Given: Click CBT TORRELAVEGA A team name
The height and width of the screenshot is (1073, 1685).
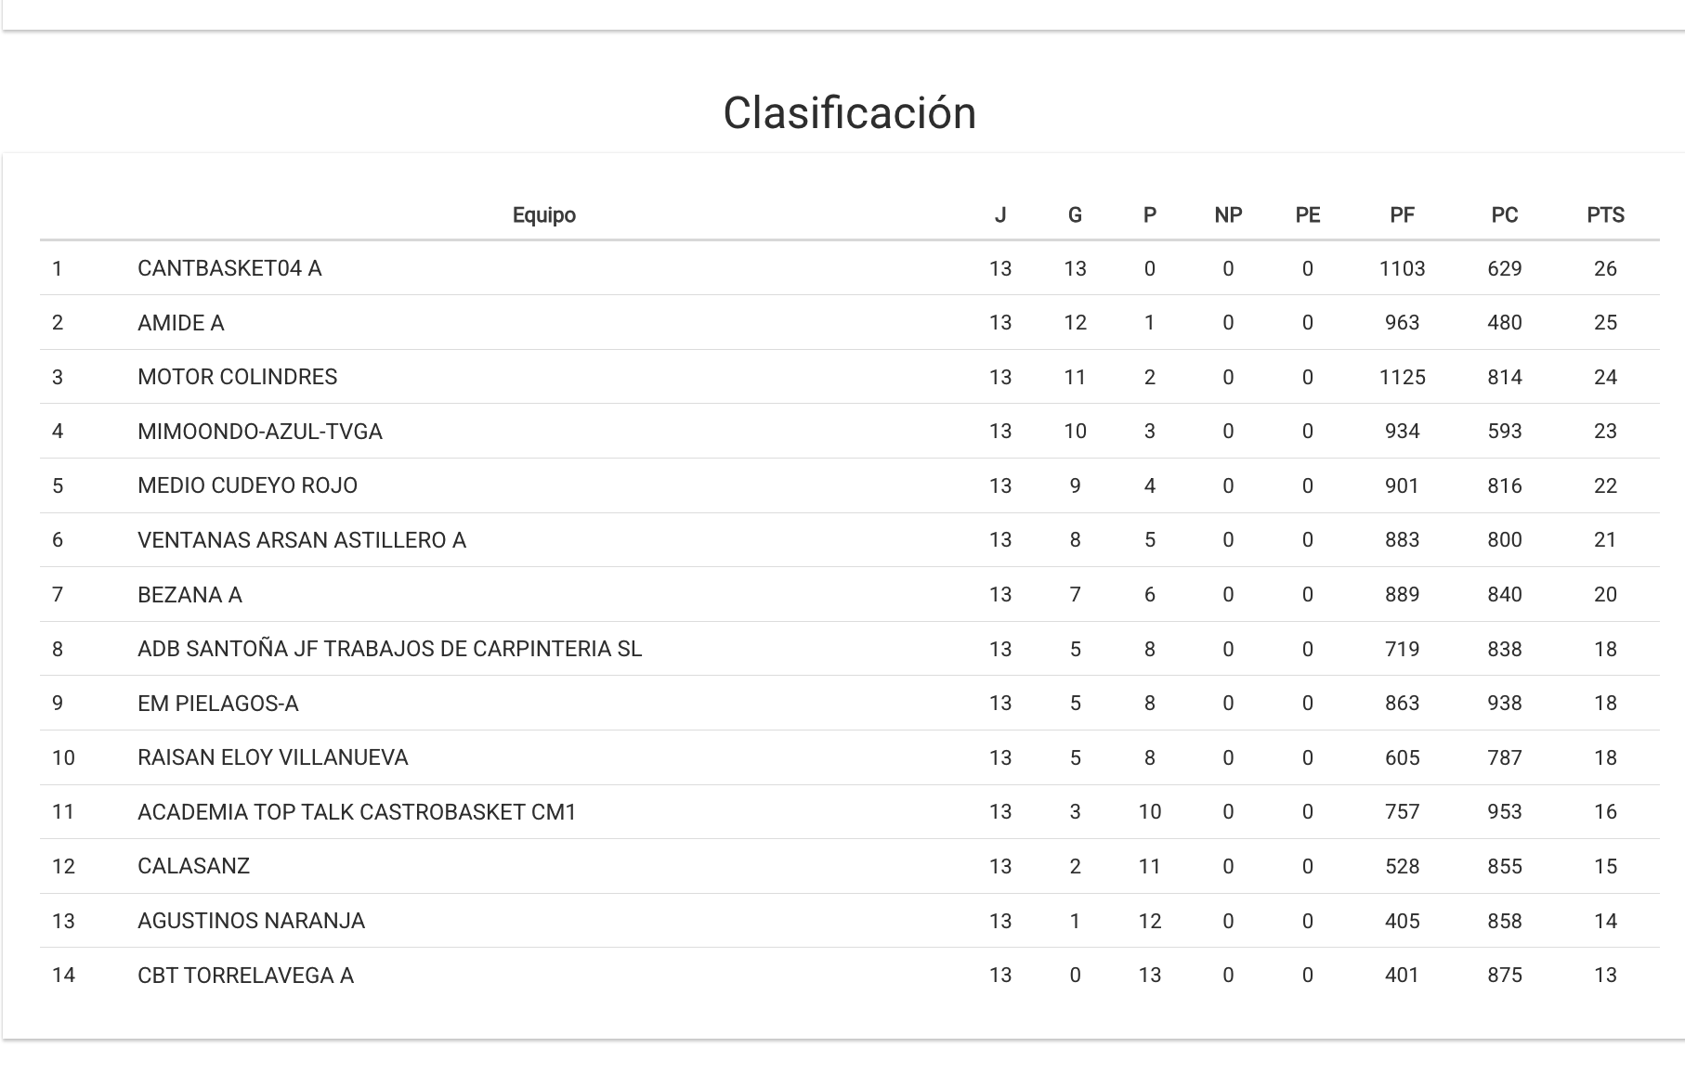Looking at the screenshot, I should pyautogui.click(x=245, y=976).
